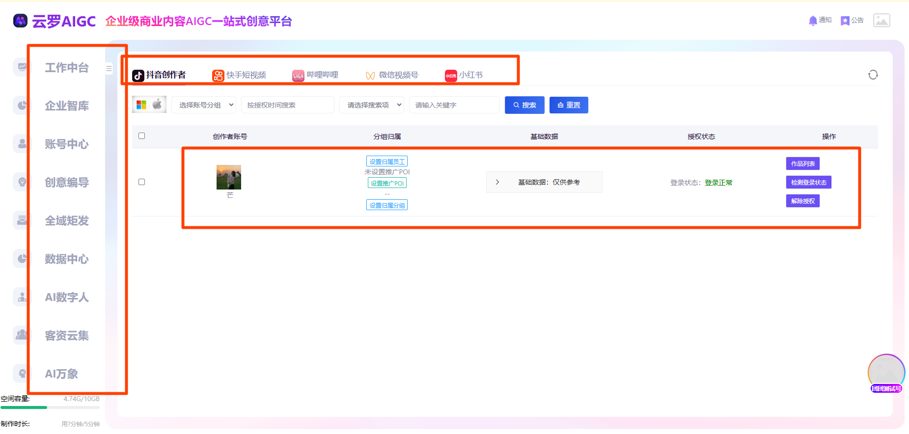
Task: Collapse sidebar using the menu fold icon
Action: (109, 69)
